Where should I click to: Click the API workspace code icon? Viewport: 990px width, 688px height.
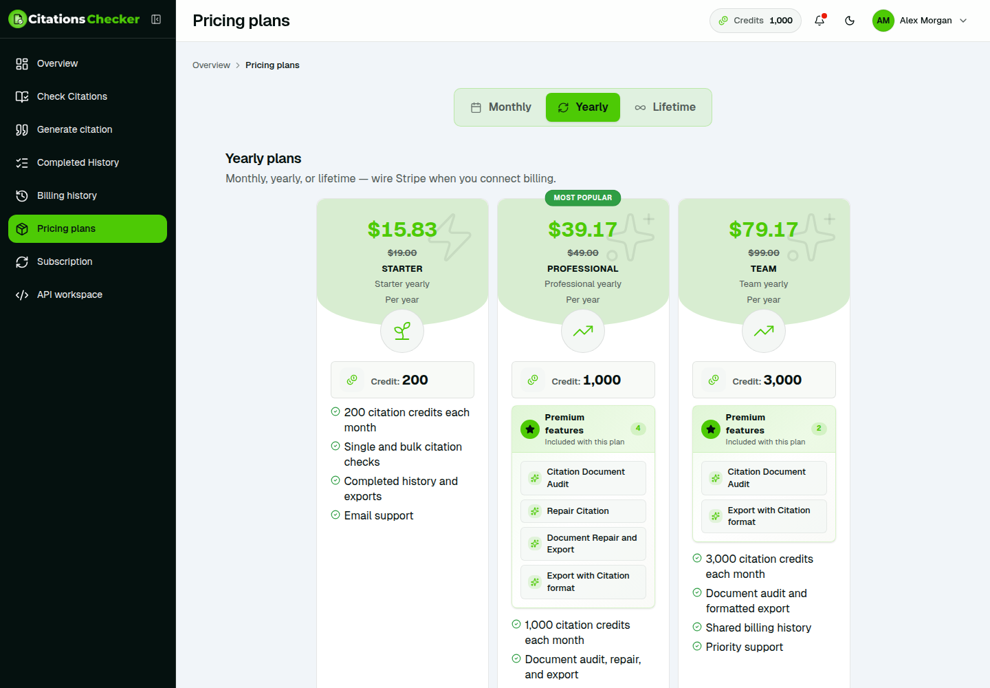(x=22, y=295)
